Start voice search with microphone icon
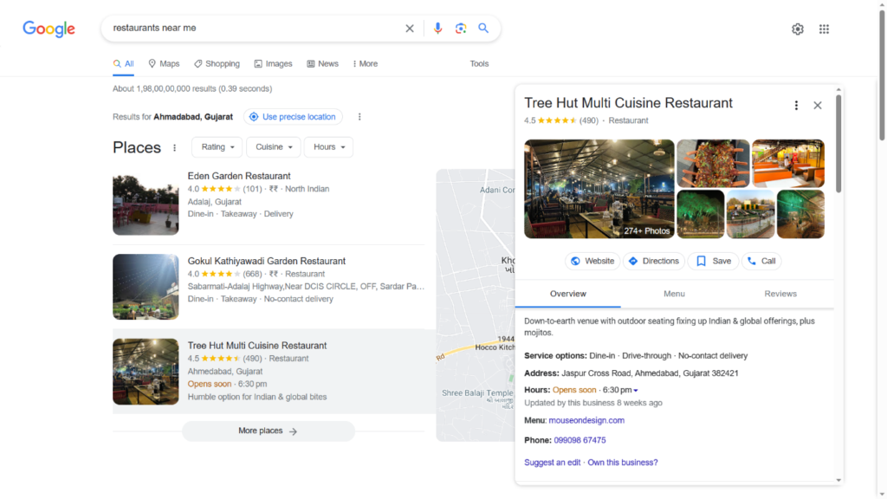887x499 pixels. click(x=437, y=29)
